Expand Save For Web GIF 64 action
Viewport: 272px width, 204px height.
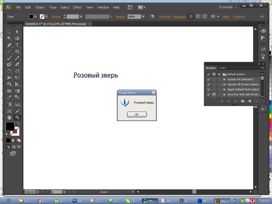click(224, 95)
